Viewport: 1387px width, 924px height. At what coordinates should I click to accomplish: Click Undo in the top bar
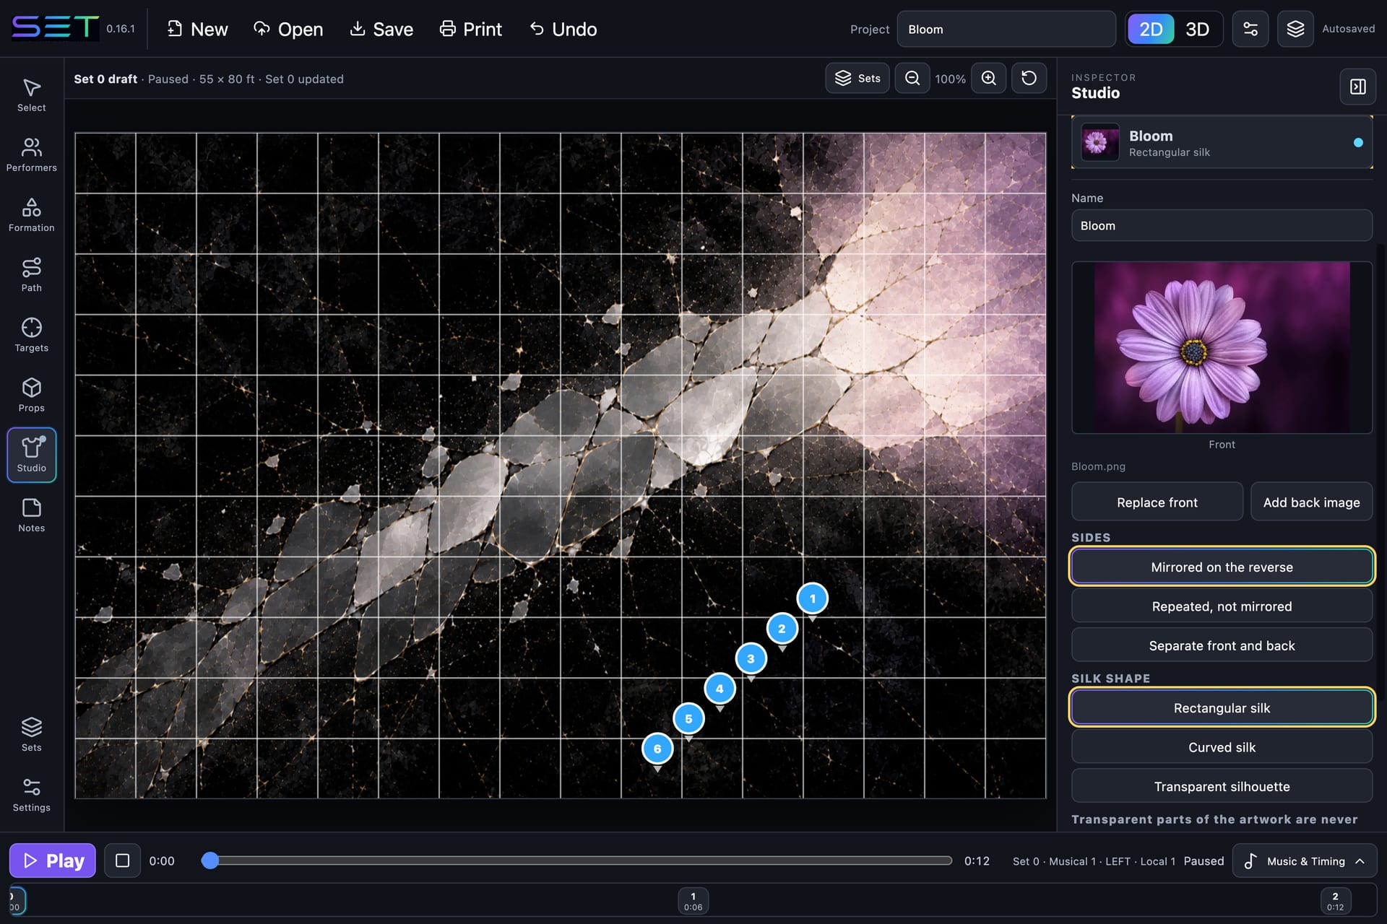click(x=563, y=29)
